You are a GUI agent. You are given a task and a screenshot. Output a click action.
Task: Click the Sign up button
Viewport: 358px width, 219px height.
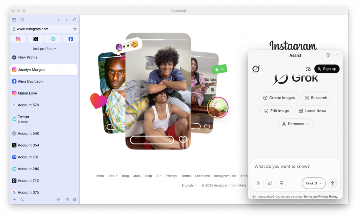(x=327, y=69)
